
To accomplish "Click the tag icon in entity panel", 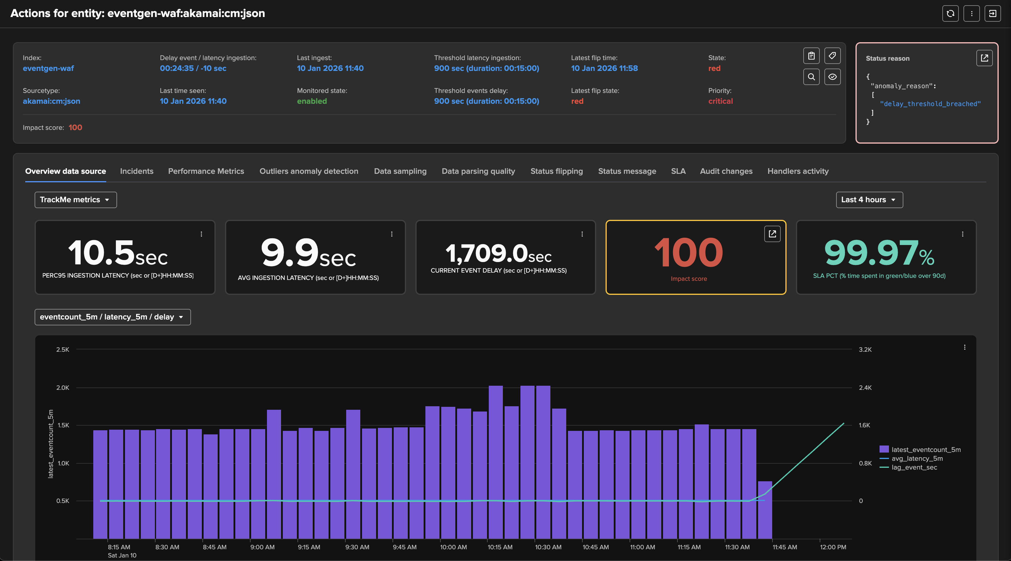I will tap(832, 56).
